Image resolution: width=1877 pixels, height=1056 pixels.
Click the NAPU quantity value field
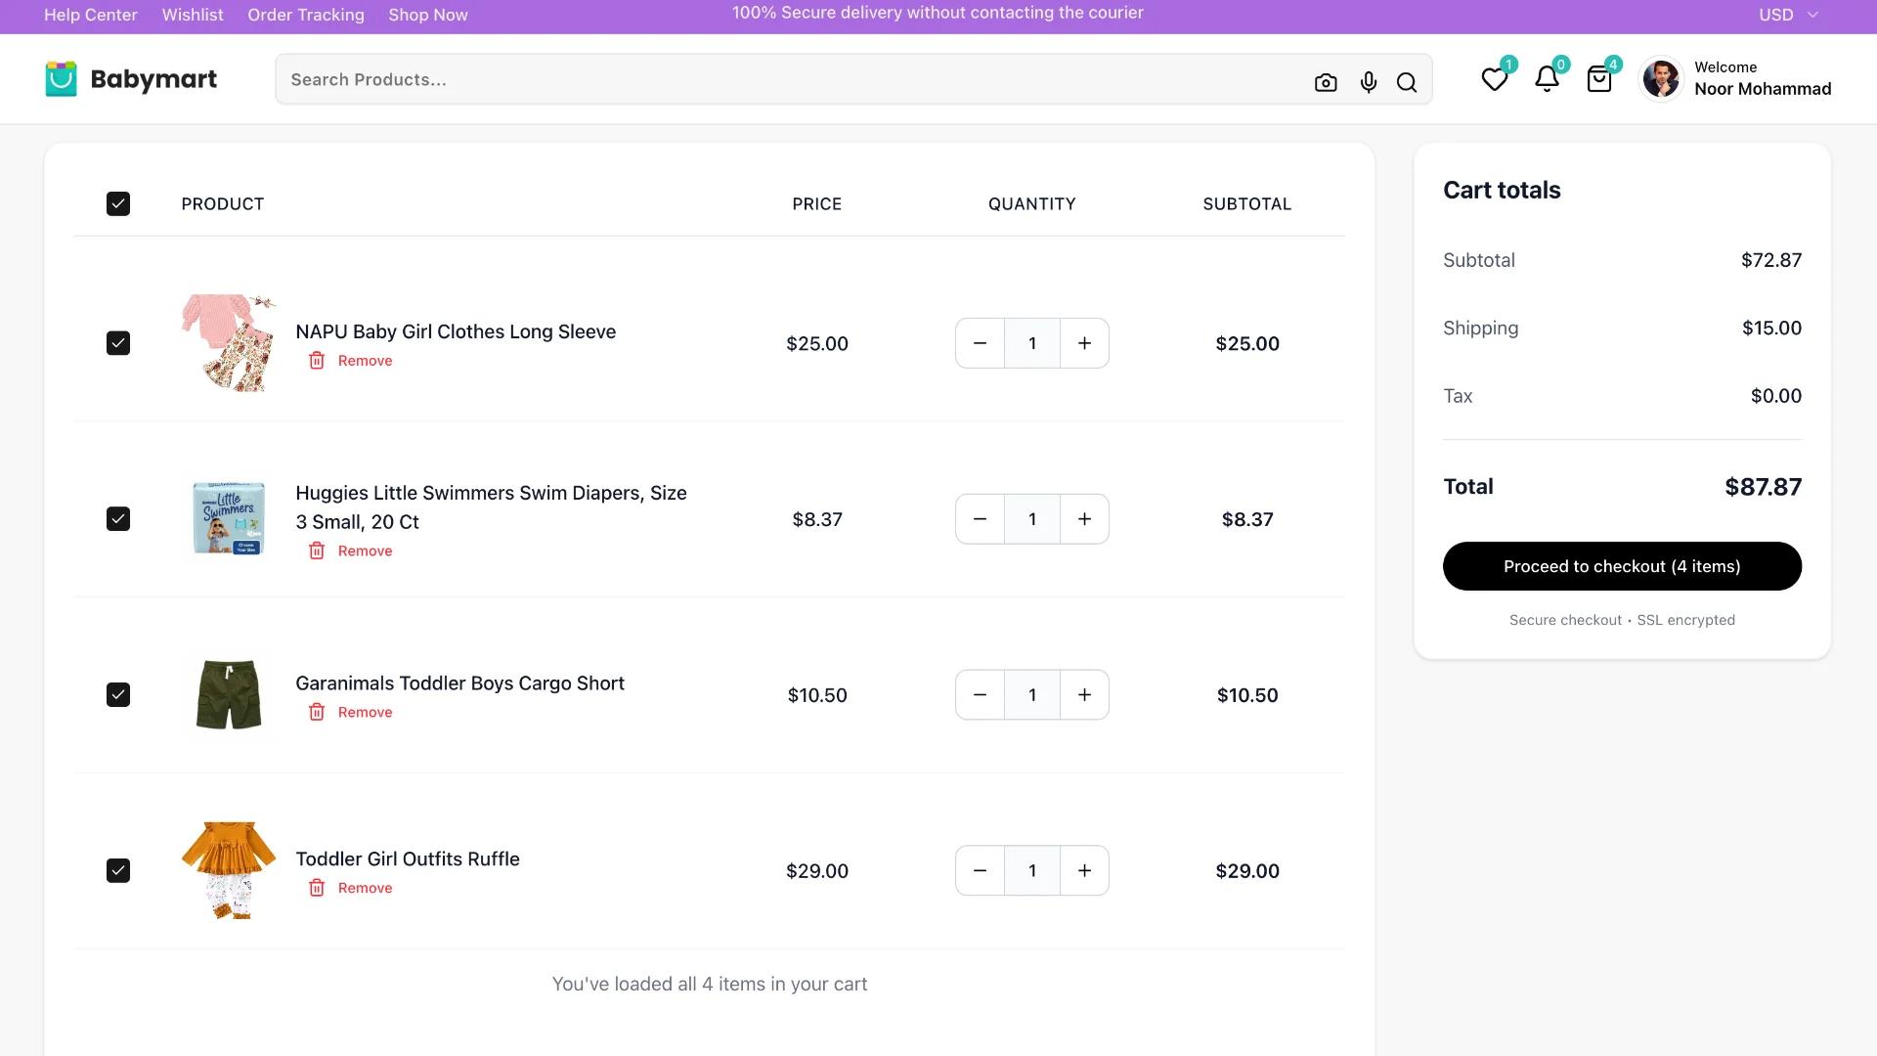coord(1032,343)
